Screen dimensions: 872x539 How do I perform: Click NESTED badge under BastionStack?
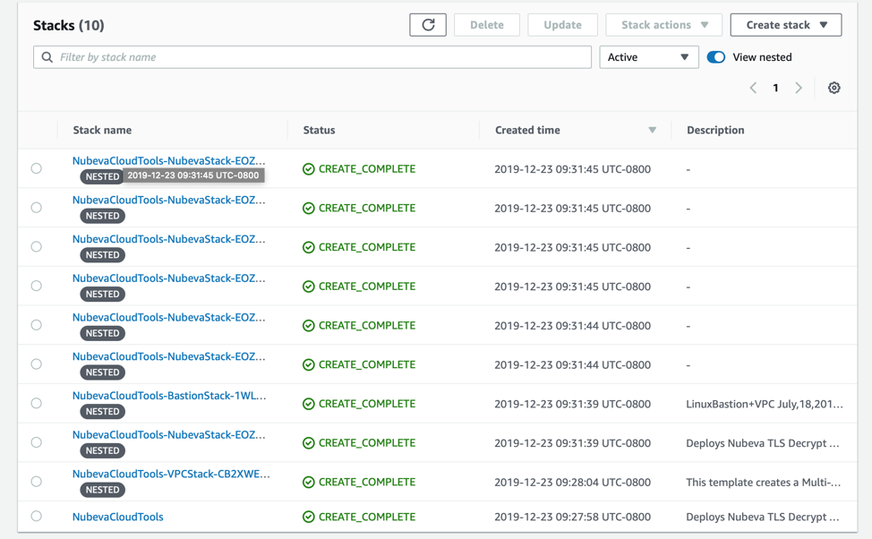pyautogui.click(x=102, y=412)
